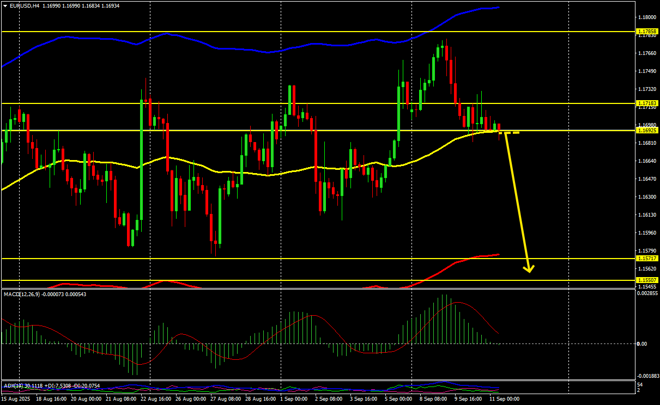Click the 1.17320 price scale value
Screen dimensions: 660x405
pyautogui.click(x=648, y=89)
